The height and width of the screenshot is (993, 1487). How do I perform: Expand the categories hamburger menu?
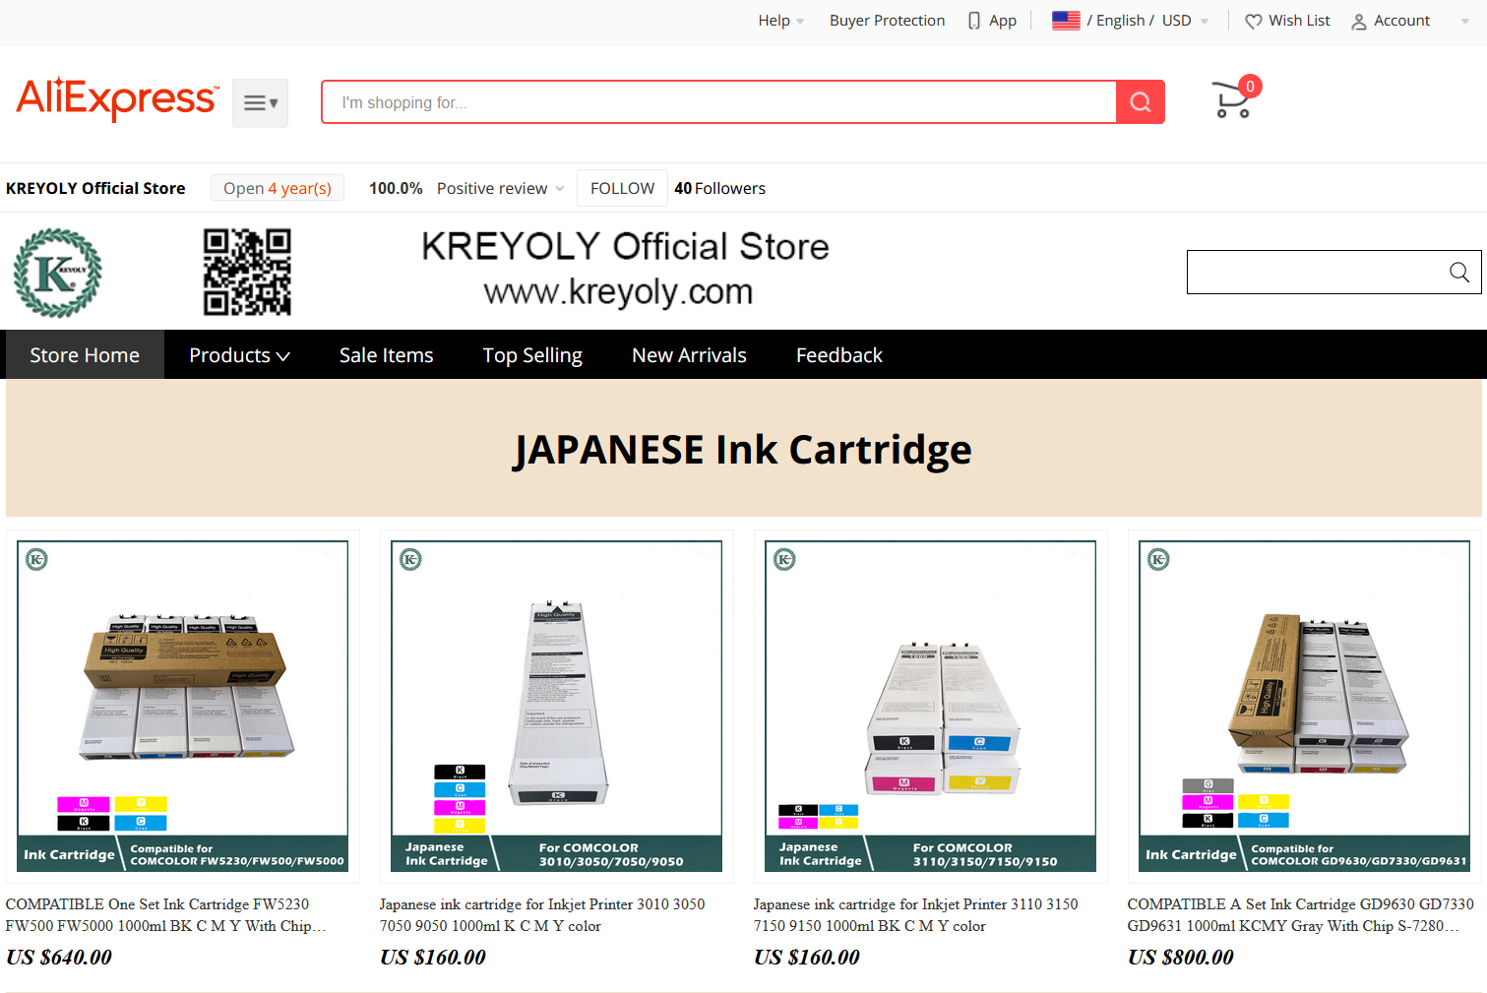coord(260,102)
